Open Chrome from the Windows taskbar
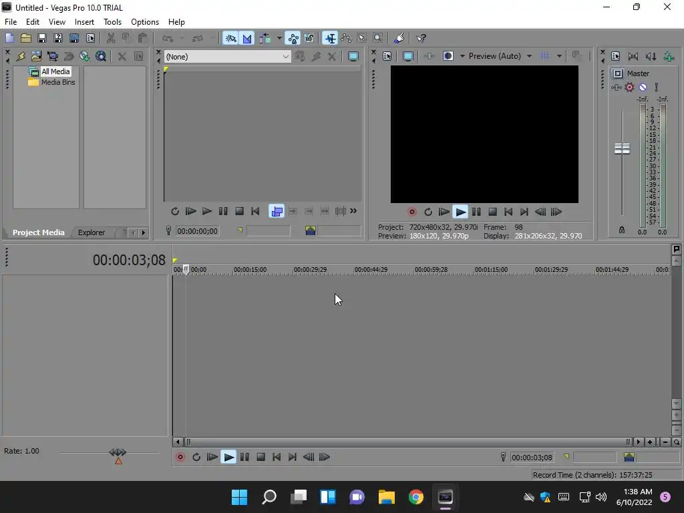 click(415, 497)
